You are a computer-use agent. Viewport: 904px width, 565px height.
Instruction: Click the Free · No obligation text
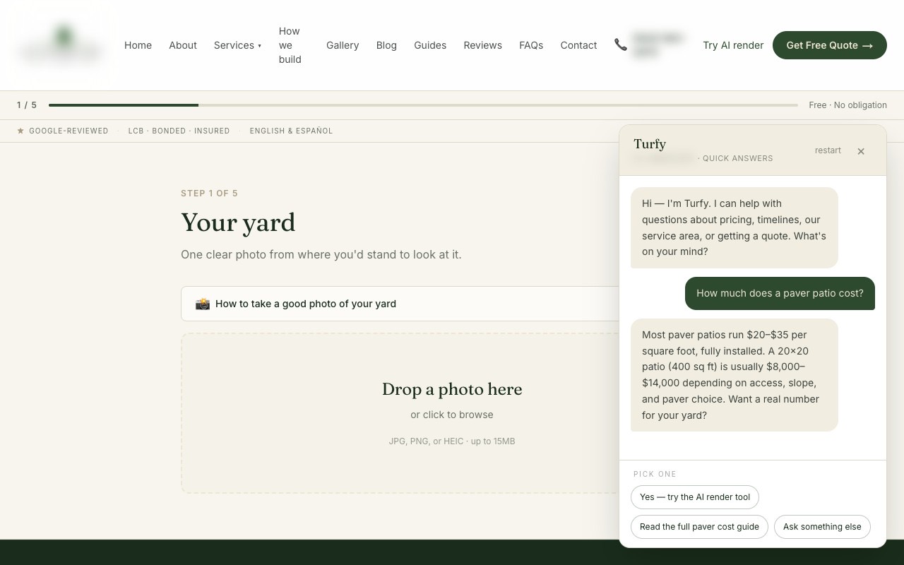point(847,105)
